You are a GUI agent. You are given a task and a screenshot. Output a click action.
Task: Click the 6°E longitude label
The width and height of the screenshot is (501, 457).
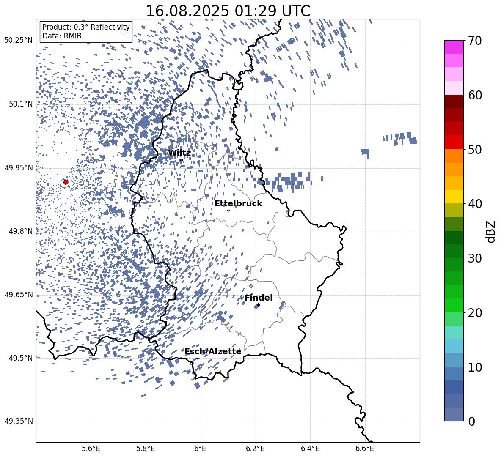tap(201, 449)
